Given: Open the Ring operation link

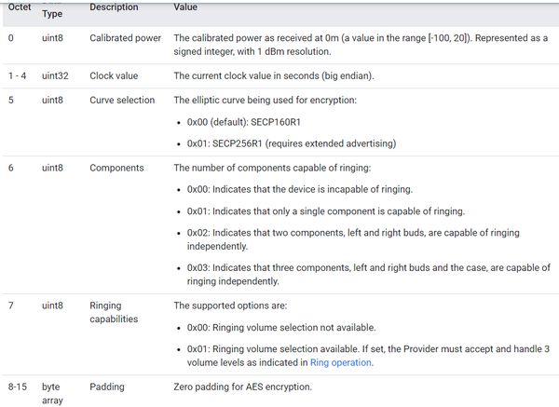Looking at the screenshot, I should [340, 362].
